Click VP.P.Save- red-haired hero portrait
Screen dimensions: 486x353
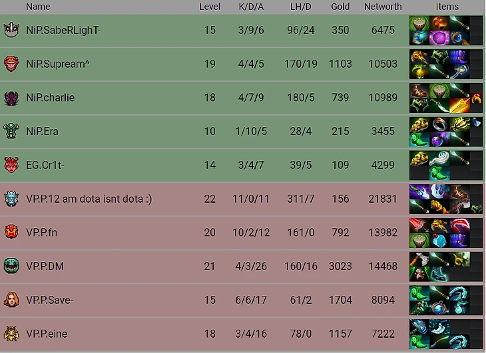click(11, 300)
